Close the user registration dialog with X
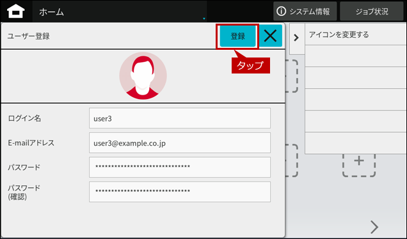This screenshot has height=239, width=407. pos(271,36)
